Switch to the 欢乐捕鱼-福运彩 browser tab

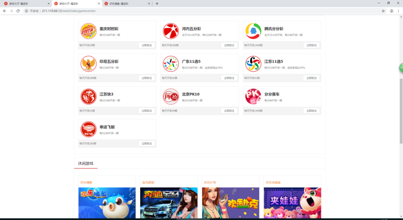[126, 4]
